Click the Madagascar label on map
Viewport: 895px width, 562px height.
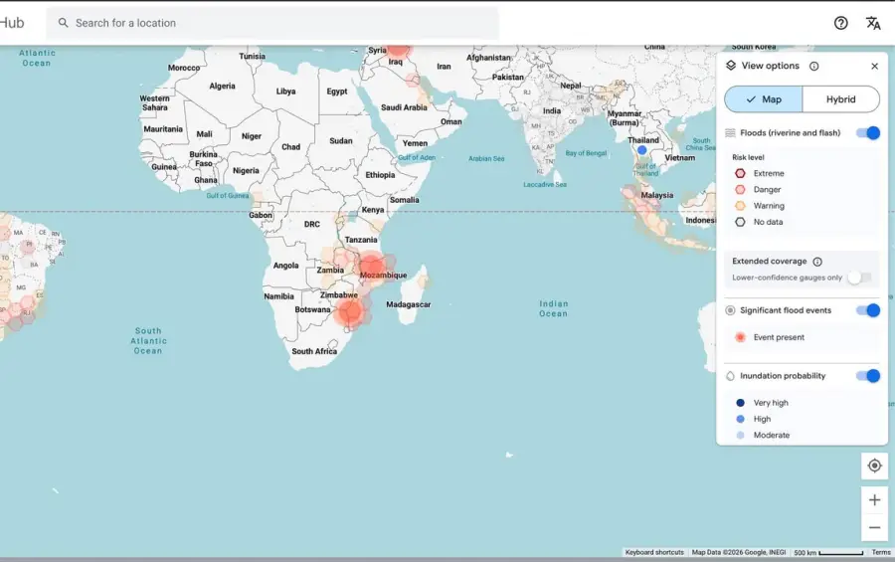[x=408, y=304]
